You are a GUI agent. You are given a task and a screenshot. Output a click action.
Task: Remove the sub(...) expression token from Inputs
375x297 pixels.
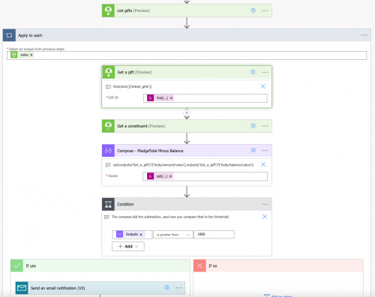170,176
